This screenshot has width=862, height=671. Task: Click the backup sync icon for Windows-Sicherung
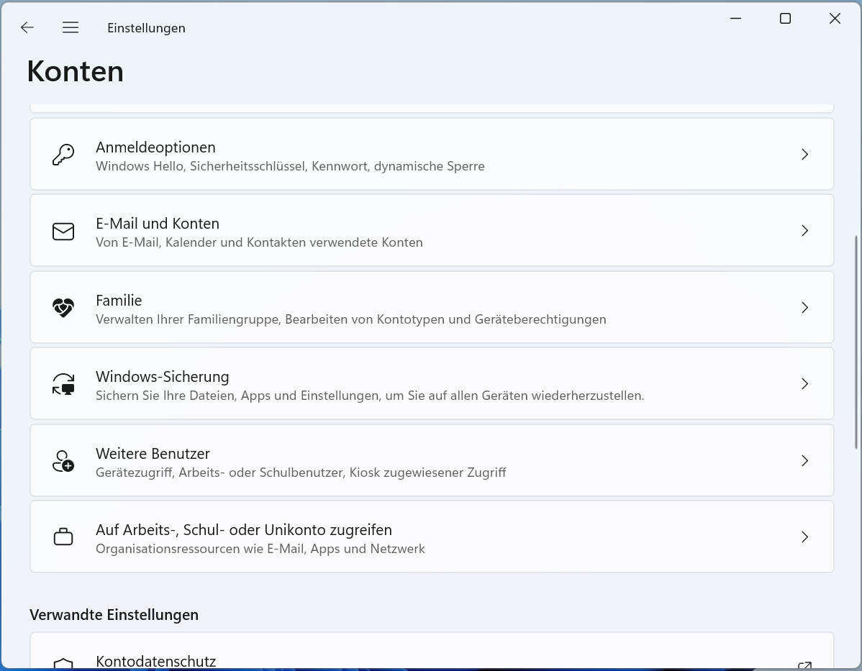63,384
